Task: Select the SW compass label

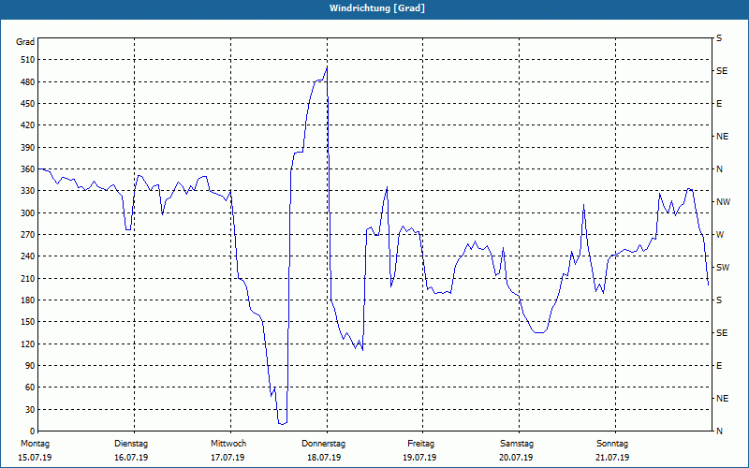Action: point(723,268)
